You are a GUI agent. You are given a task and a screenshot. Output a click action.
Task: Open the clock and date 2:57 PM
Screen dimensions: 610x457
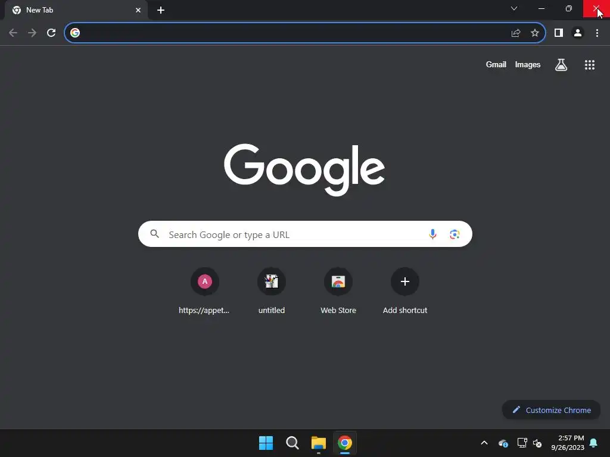pyautogui.click(x=568, y=443)
